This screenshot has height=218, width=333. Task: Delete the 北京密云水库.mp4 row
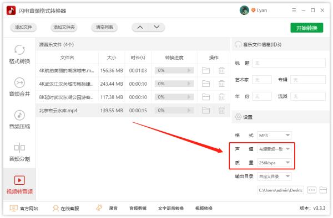[221, 110]
